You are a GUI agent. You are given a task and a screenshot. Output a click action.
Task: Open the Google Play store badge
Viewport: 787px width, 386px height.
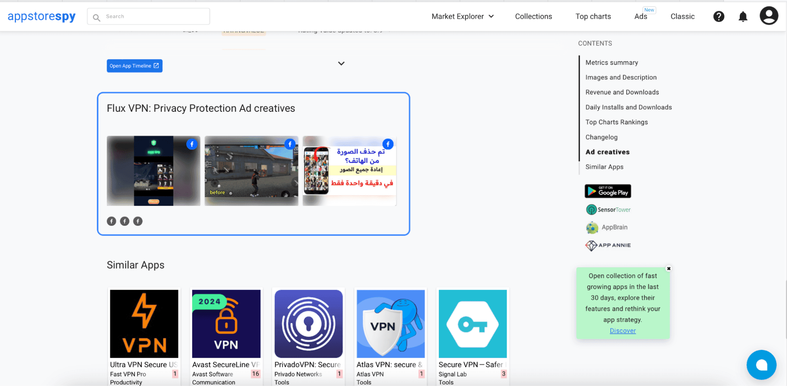pos(607,191)
